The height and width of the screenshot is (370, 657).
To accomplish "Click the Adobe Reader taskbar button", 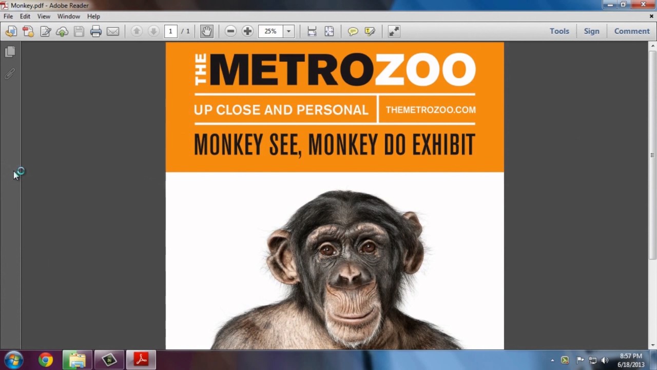I will [141, 360].
